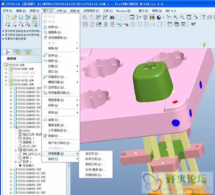The image size is (215, 195).
Task: Click the red hole on the pink plate
Action: (175, 102)
